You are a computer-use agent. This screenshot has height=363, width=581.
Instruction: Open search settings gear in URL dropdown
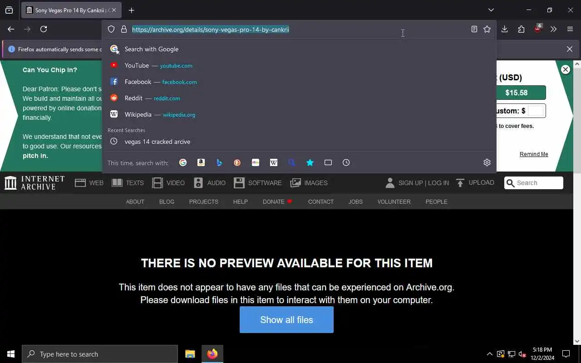click(x=487, y=162)
